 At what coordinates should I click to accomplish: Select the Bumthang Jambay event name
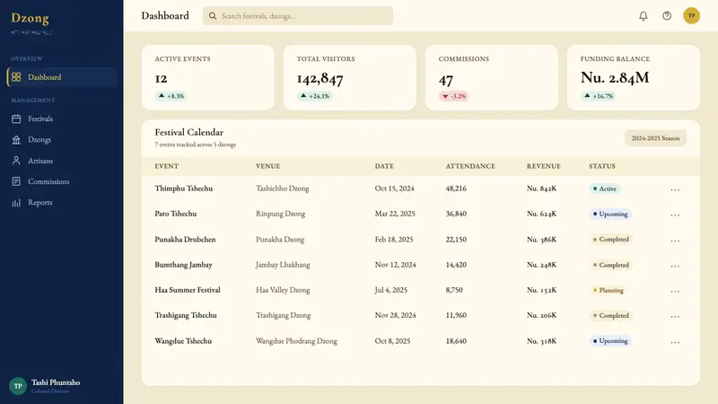point(183,265)
